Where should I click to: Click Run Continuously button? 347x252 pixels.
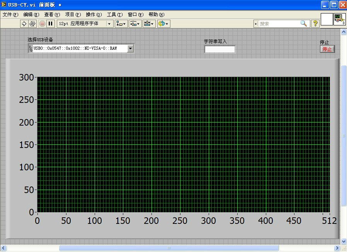point(33,24)
